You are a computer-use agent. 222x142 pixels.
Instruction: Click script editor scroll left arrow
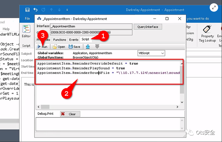click(x=38, y=107)
